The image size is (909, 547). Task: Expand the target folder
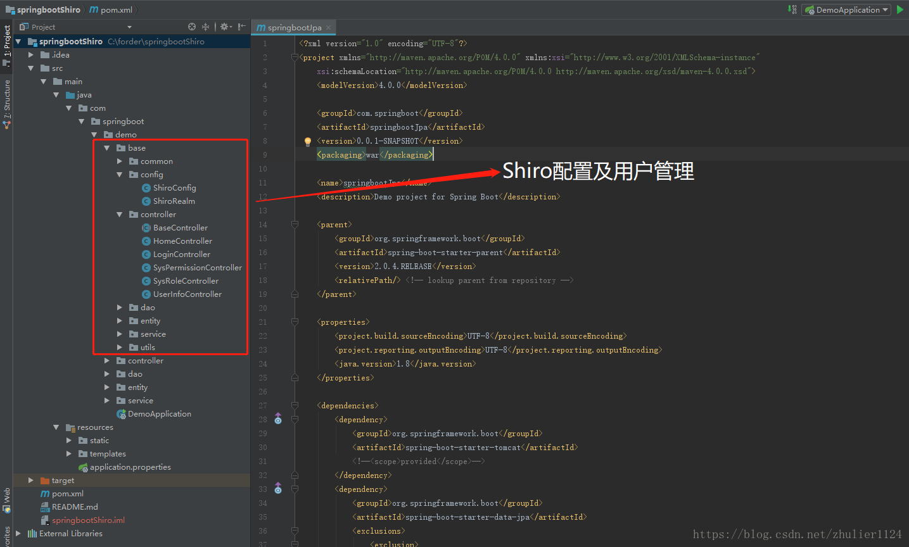[30, 480]
